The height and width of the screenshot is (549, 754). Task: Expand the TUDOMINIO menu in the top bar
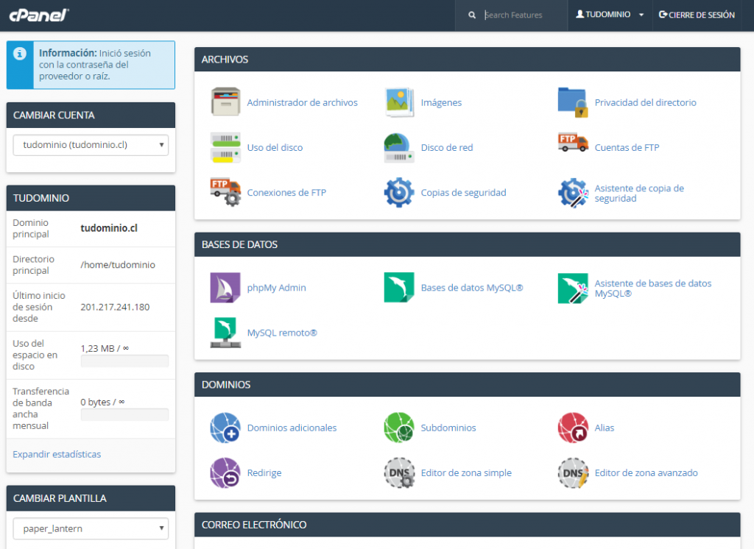click(x=609, y=15)
